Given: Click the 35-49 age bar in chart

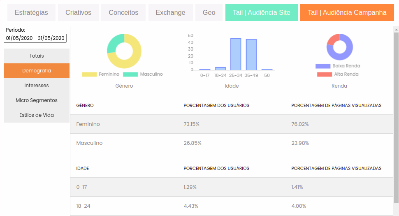Looking at the screenshot, I should coord(251,54).
